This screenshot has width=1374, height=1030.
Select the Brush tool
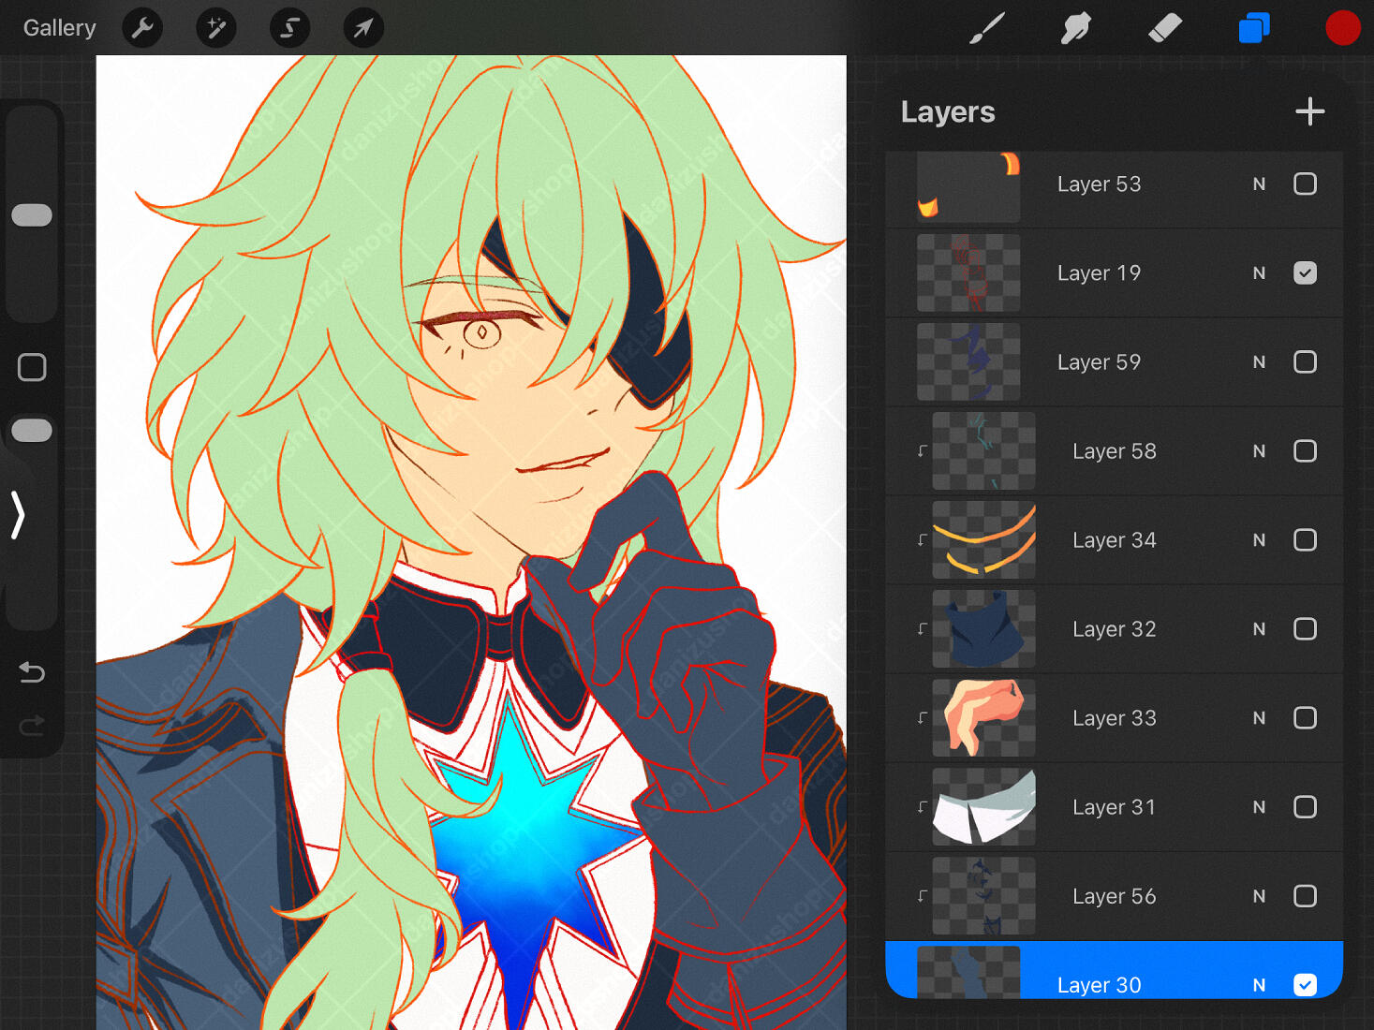point(986,28)
